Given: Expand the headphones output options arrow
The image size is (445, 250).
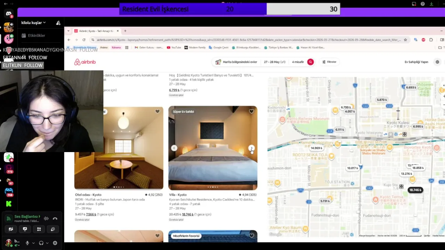Looking at the screenshot, I should point(47,243).
